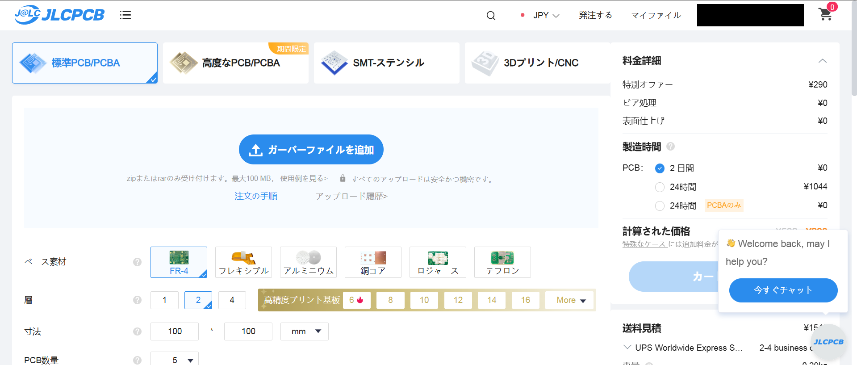Click the first 寸法 width input field
This screenshot has height=365, width=857.
point(175,331)
